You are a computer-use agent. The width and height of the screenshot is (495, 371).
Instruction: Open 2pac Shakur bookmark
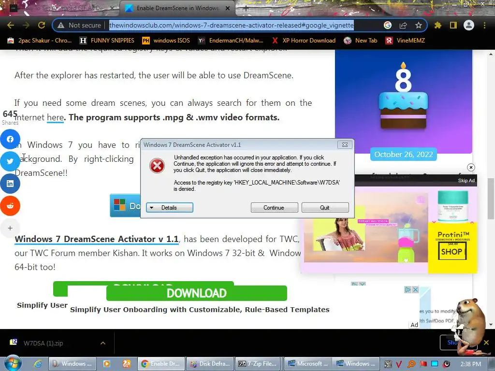(40, 41)
